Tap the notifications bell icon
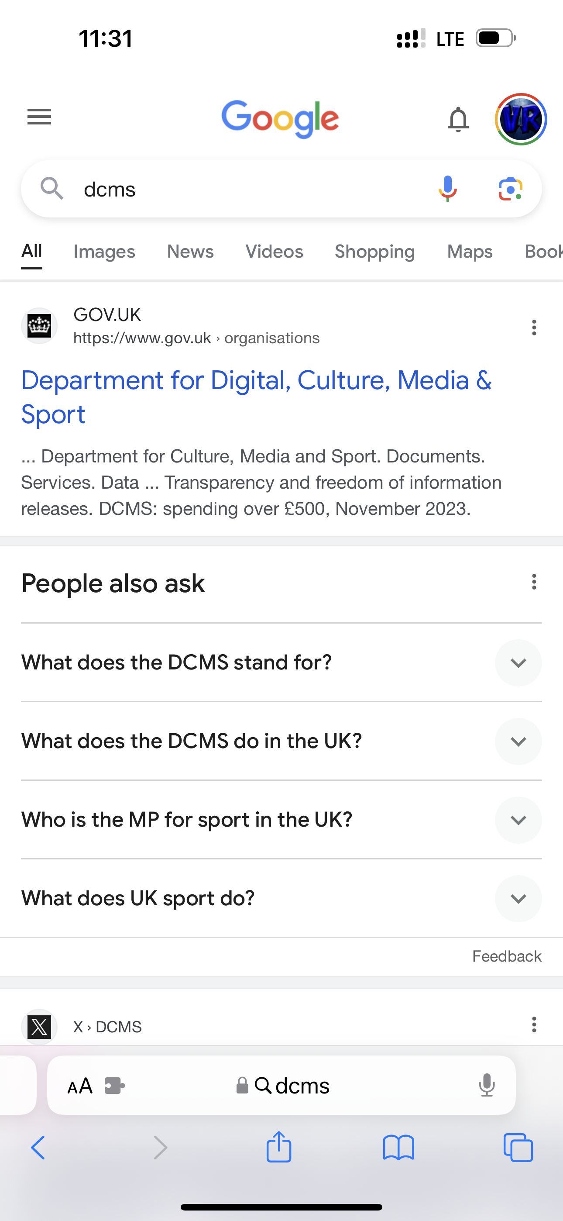 click(x=458, y=120)
